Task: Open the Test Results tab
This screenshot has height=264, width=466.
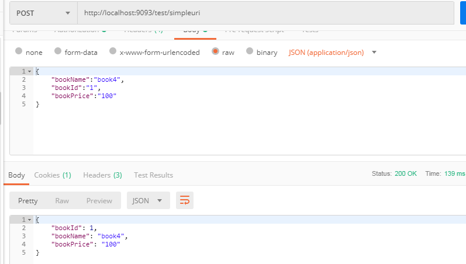Action: 153,175
